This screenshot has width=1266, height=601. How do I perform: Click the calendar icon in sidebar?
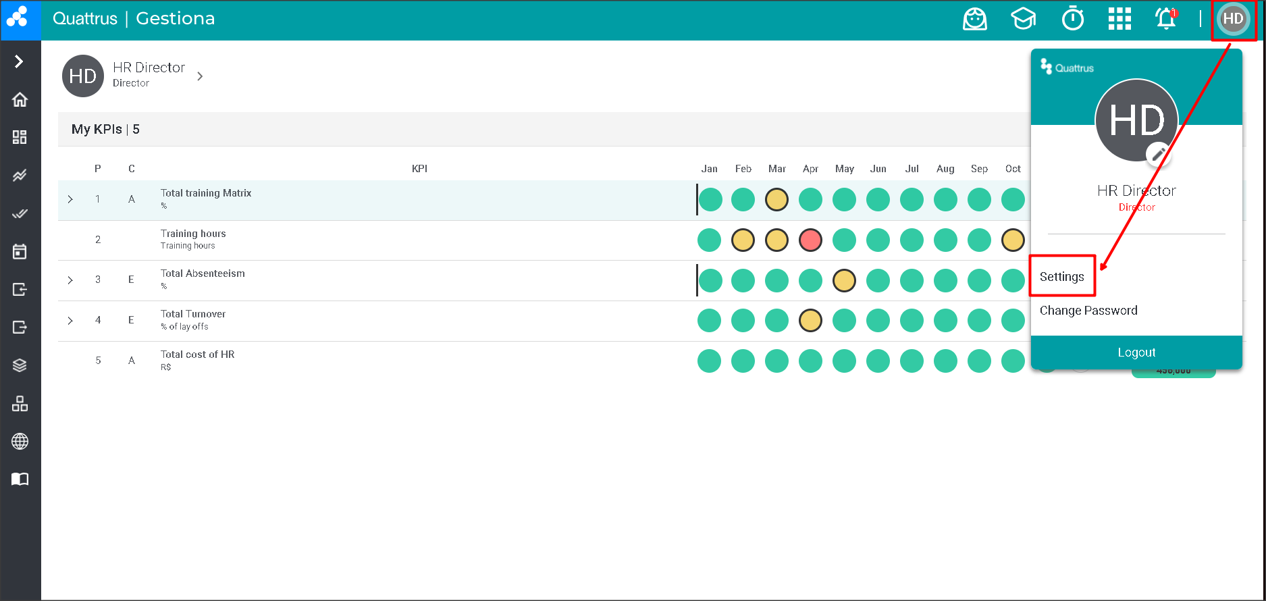point(20,252)
